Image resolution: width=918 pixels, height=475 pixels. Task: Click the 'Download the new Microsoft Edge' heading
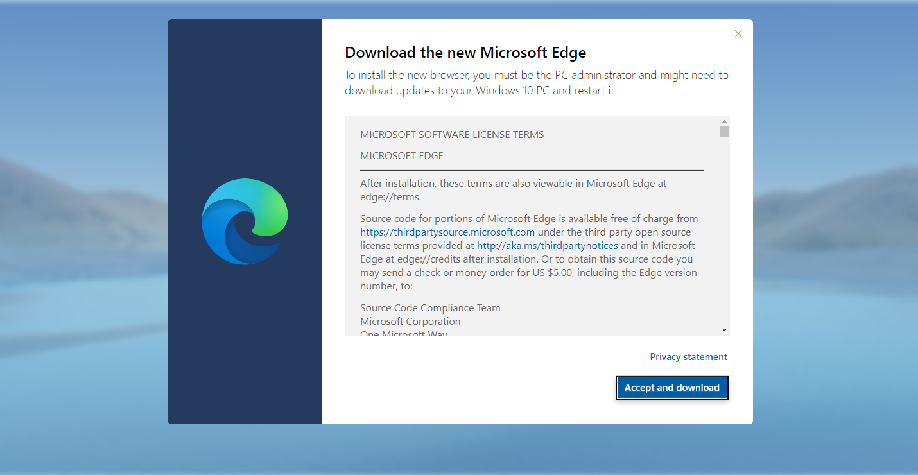click(x=465, y=53)
